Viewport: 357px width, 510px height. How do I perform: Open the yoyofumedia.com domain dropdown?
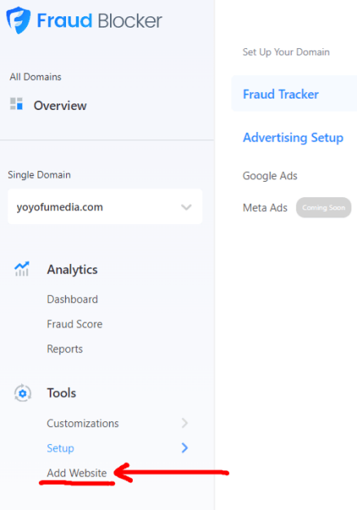pyautogui.click(x=105, y=207)
